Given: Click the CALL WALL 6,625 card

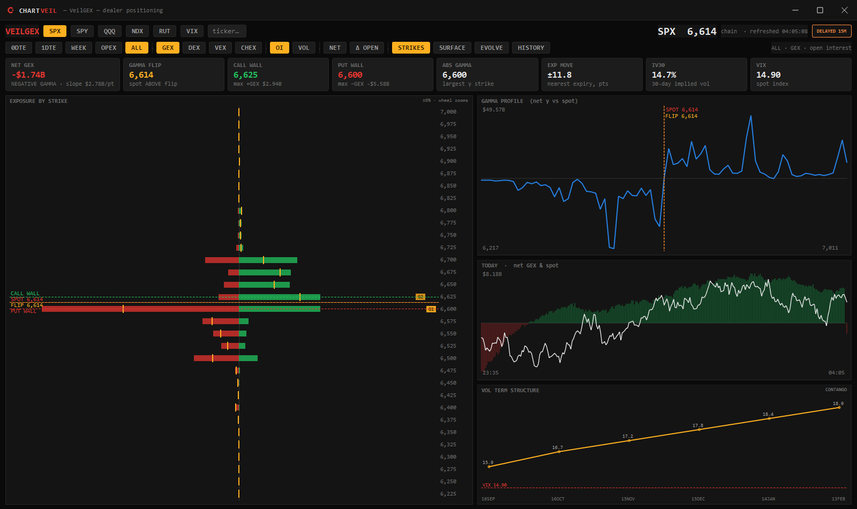Looking at the screenshot, I should coord(278,74).
